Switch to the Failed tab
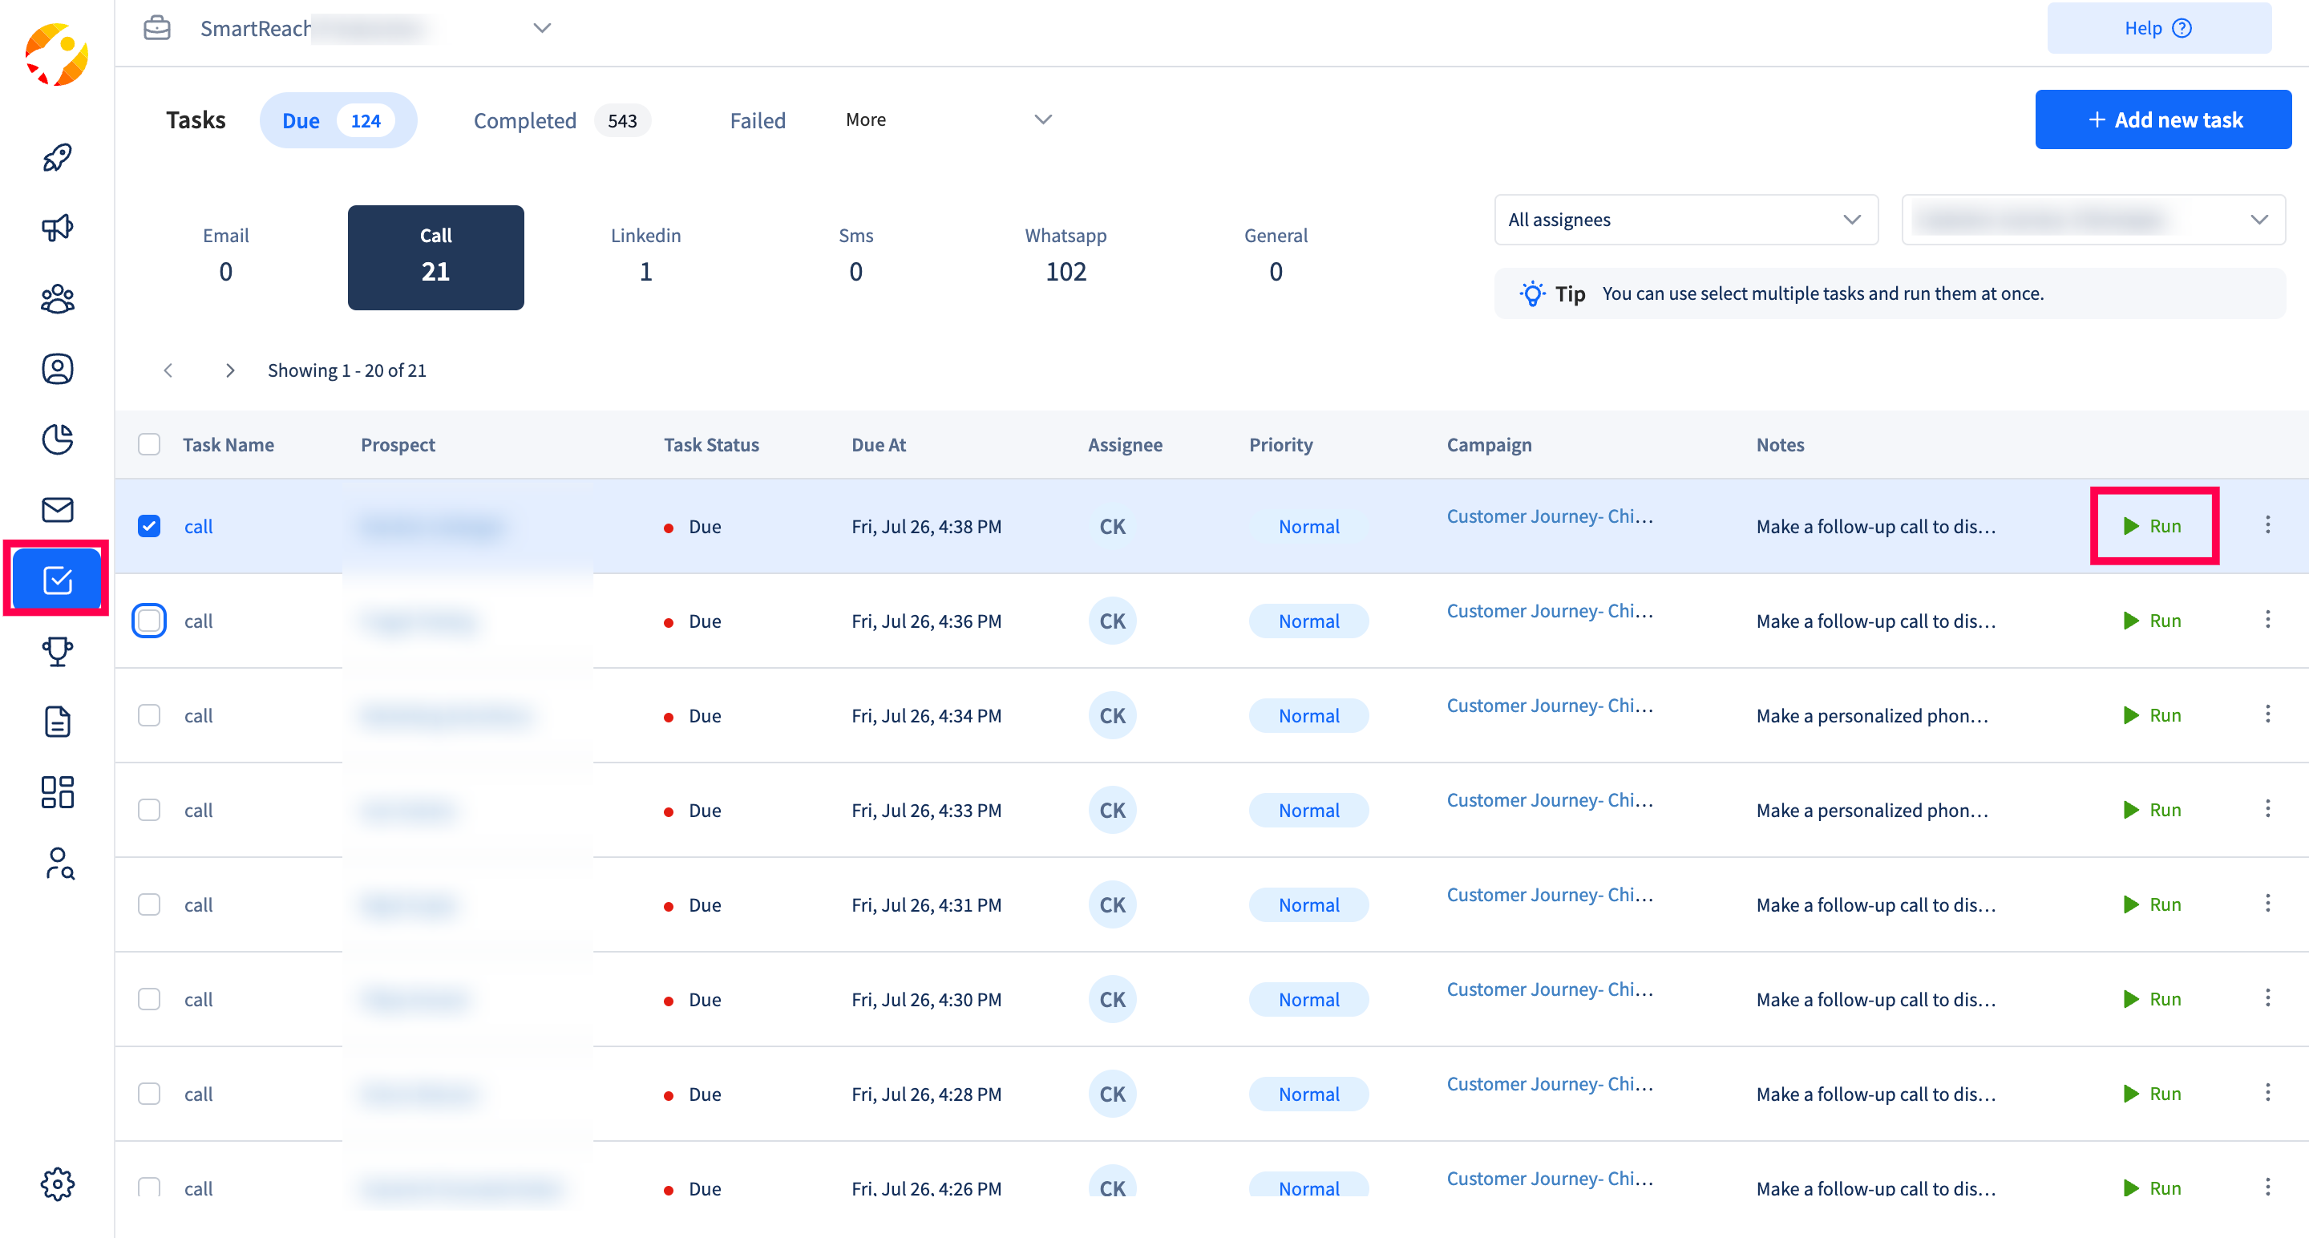The image size is (2309, 1238). pyautogui.click(x=759, y=118)
